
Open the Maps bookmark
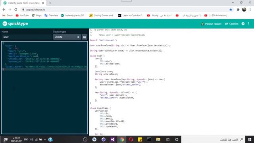[x=37, y=15]
